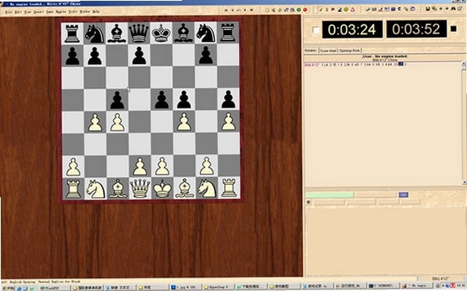The width and height of the screenshot is (467, 291).
Task: Click the green circle toolbar icon
Action: 298,10
